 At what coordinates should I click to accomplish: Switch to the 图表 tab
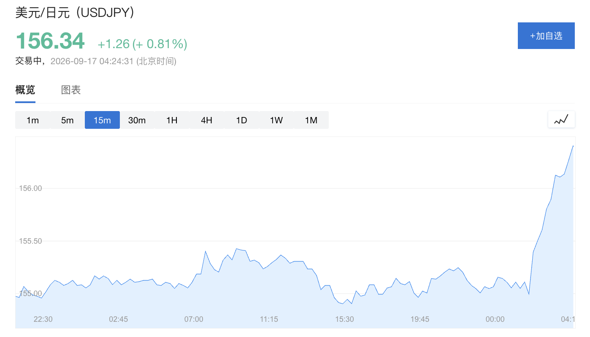(x=71, y=90)
